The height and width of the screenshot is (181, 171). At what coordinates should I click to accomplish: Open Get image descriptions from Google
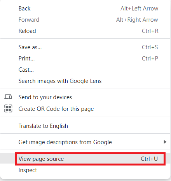tap(85, 142)
